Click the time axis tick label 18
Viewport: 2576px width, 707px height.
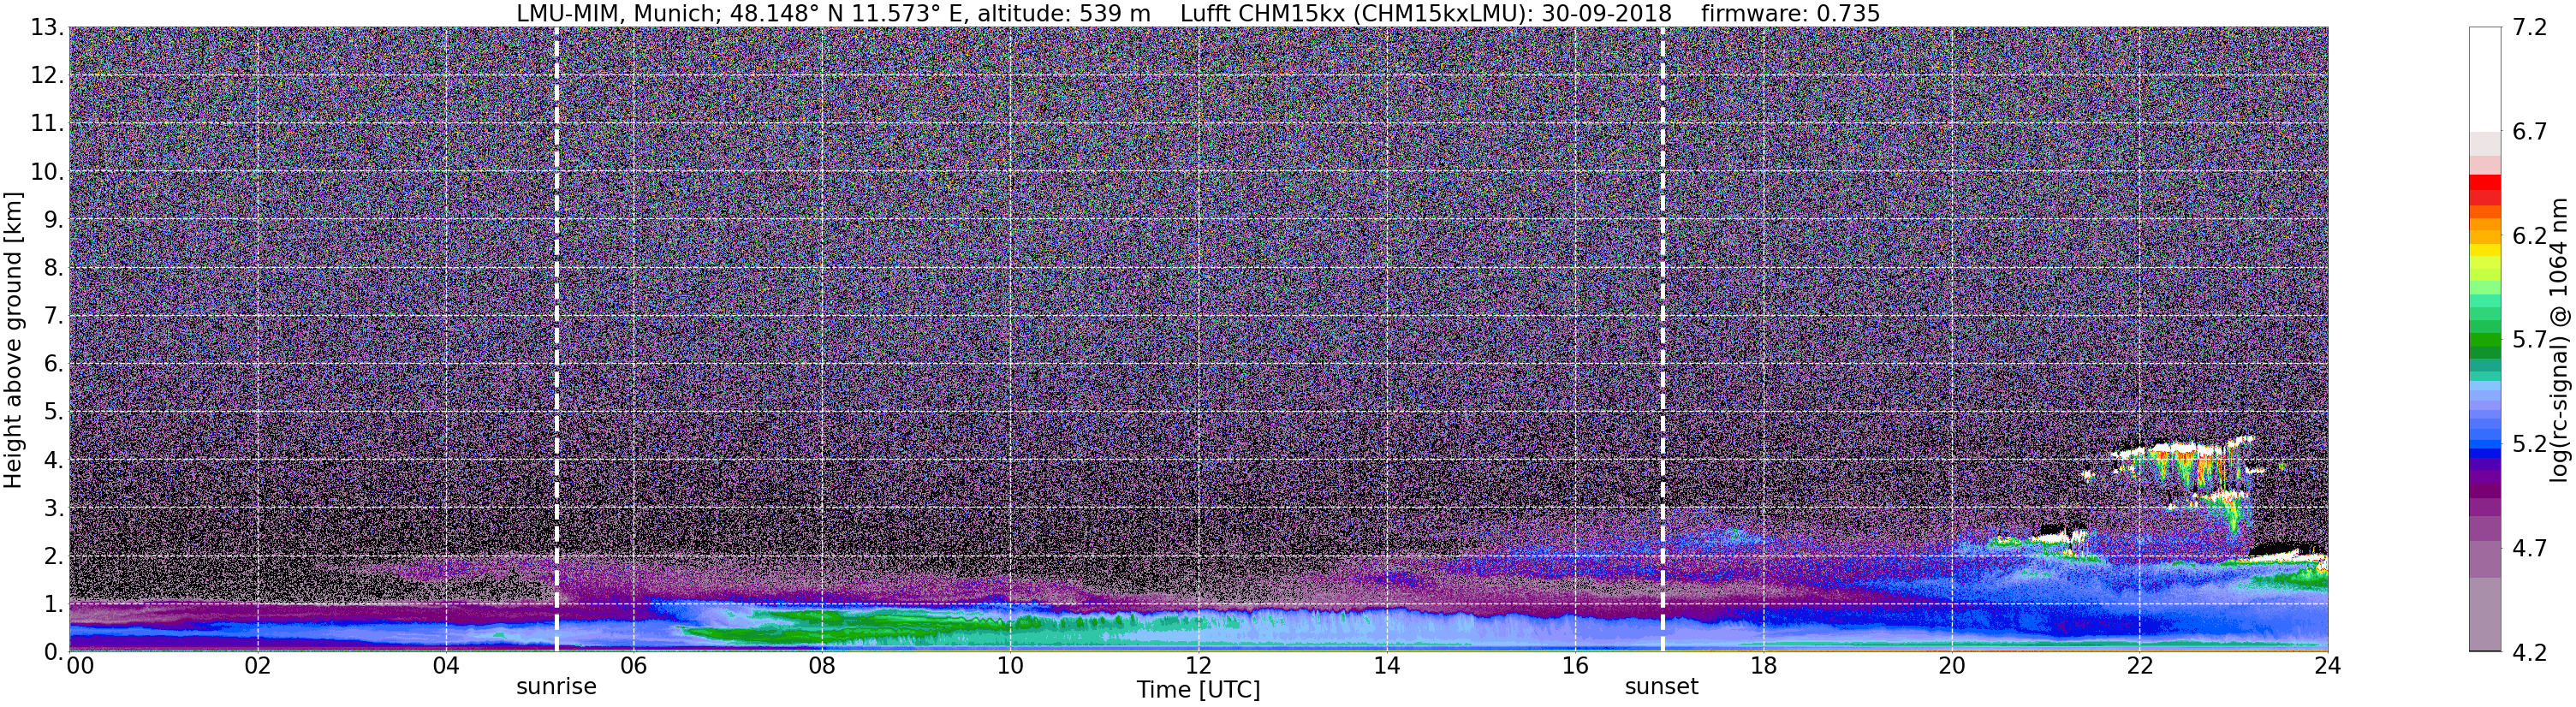coord(1763,666)
